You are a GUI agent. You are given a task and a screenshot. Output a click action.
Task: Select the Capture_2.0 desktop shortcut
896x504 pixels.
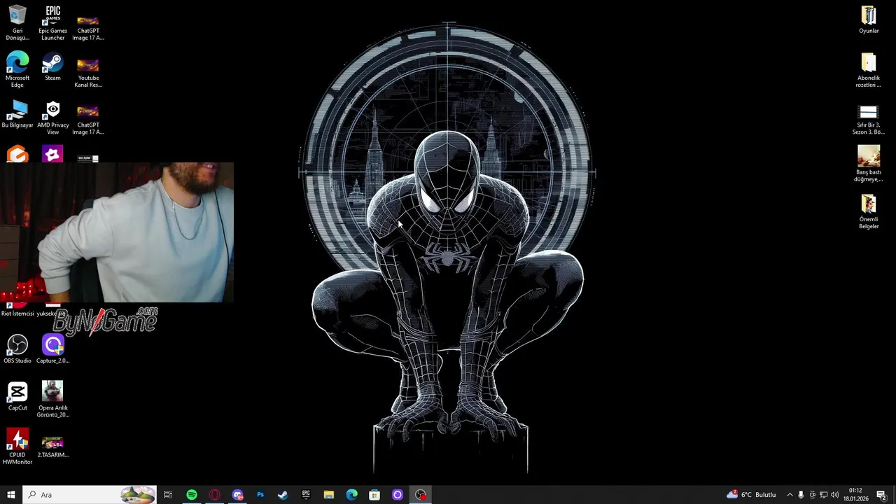(52, 349)
